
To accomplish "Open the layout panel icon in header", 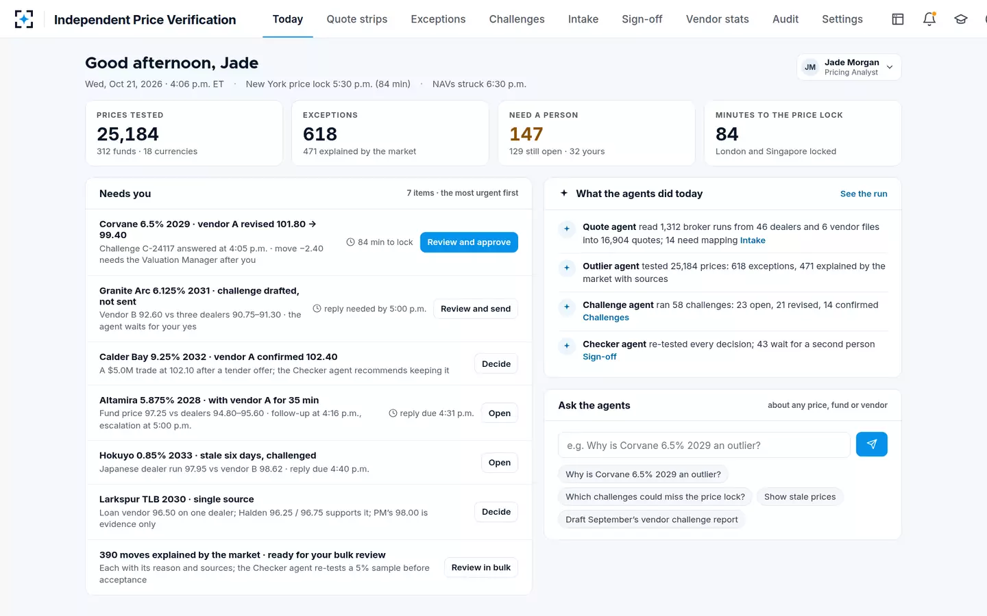I will pyautogui.click(x=898, y=19).
